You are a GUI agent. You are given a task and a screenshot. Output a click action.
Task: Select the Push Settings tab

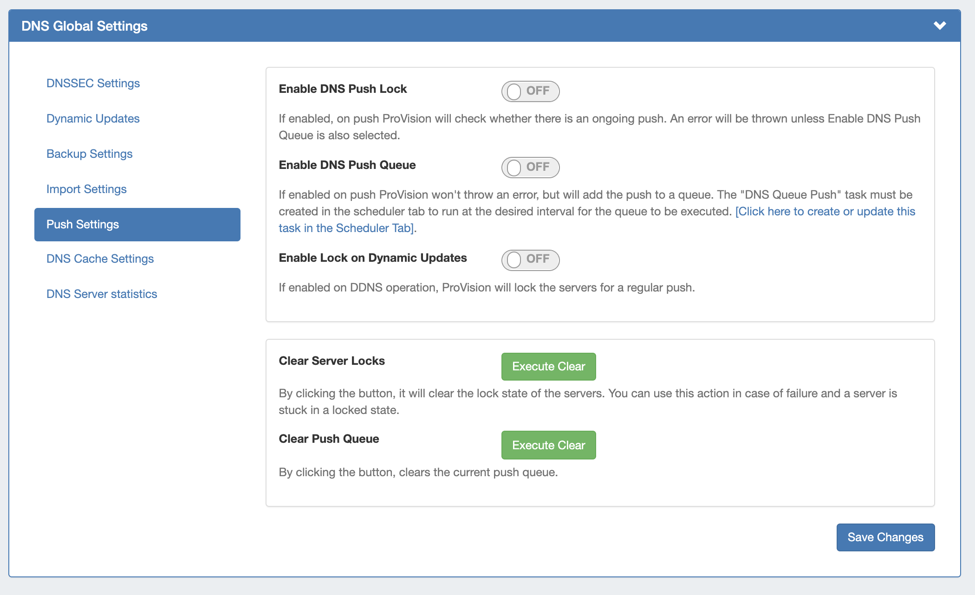coord(137,224)
